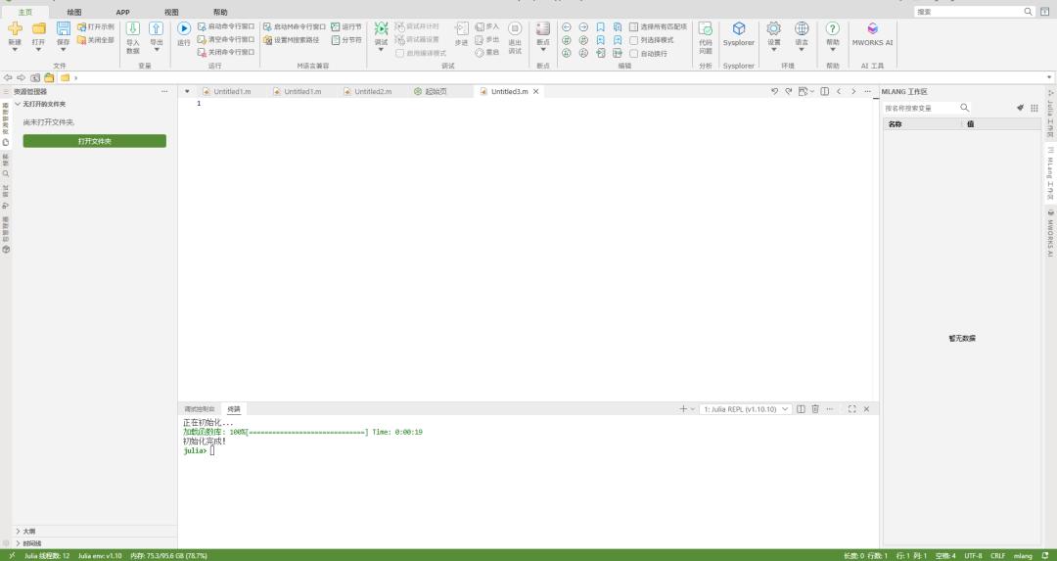Click the julia> prompt in terminal
Image resolution: width=1057 pixels, height=561 pixels.
pos(195,450)
